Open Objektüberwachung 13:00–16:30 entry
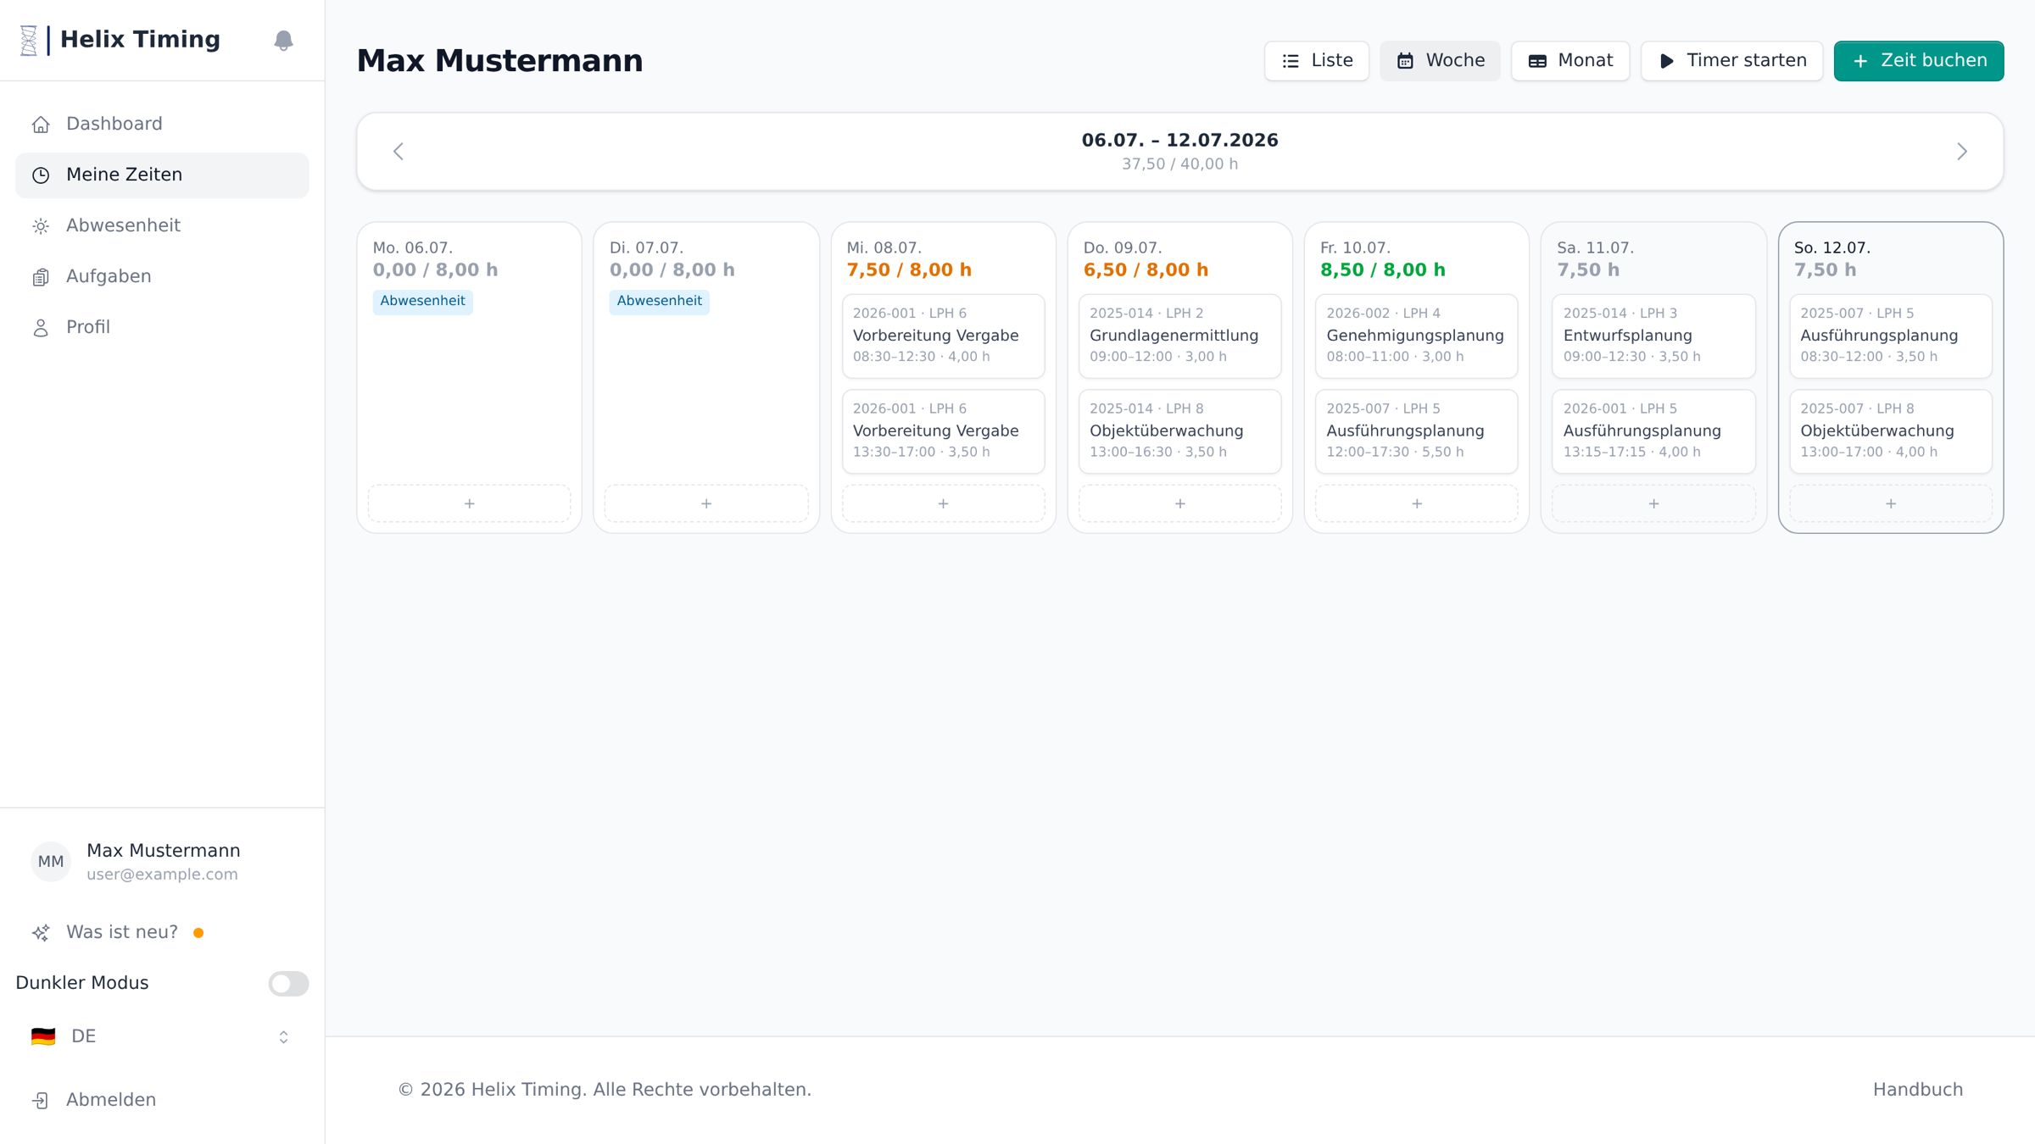Viewport: 2035px width, 1144px height. point(1180,431)
